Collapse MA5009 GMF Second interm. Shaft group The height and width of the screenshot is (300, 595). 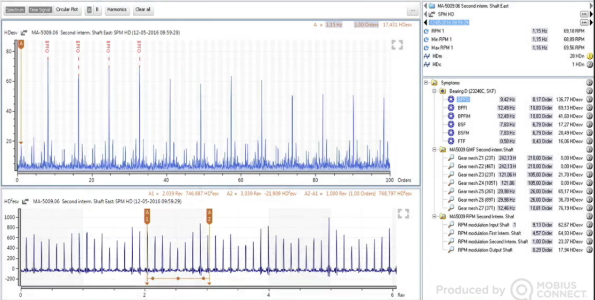pos(434,149)
